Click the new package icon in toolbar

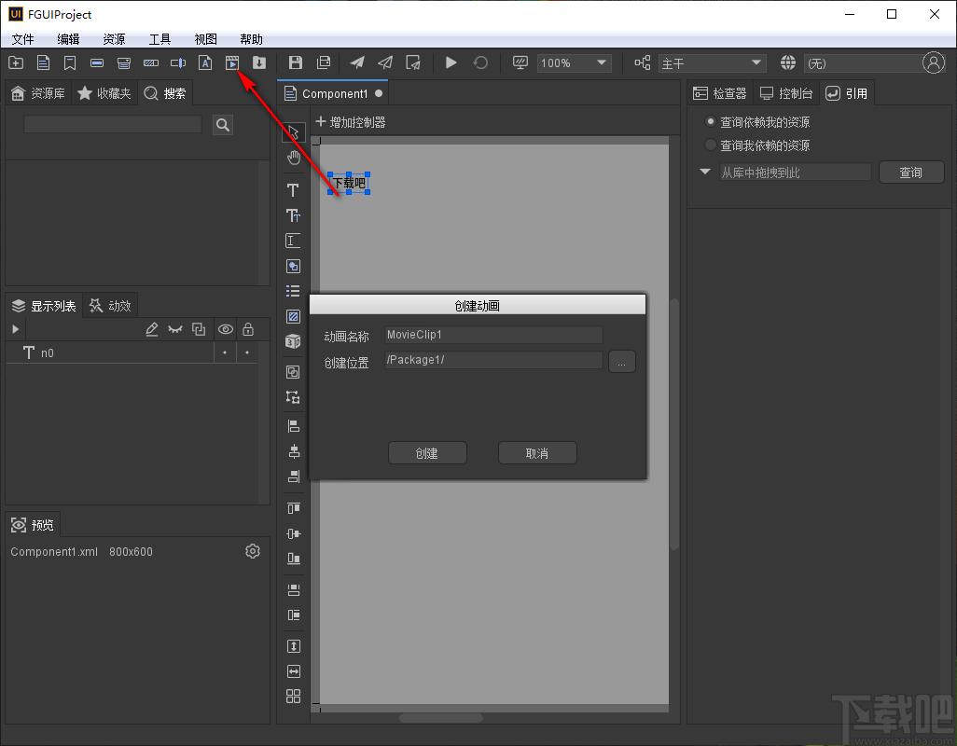(x=16, y=62)
